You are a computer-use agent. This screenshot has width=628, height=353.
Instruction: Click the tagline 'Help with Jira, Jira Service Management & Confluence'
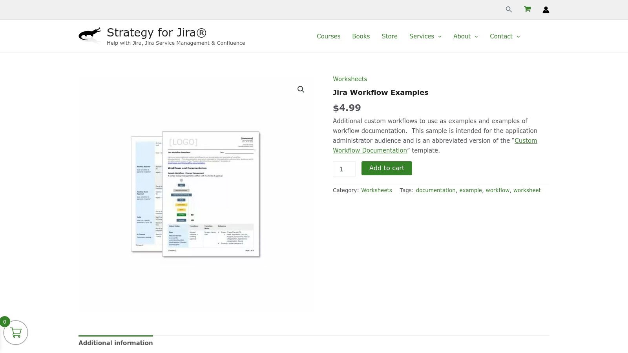click(x=176, y=43)
